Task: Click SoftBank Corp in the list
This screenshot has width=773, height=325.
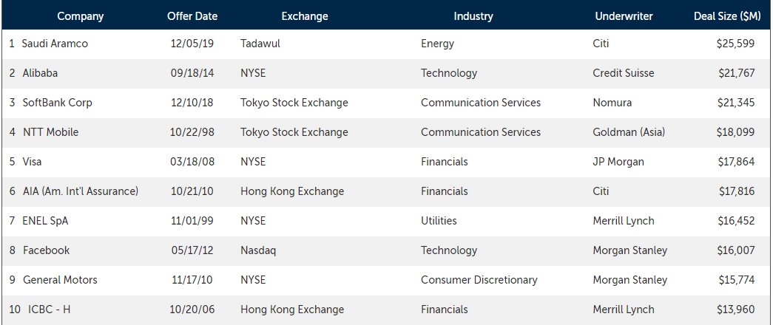Action: click(57, 103)
